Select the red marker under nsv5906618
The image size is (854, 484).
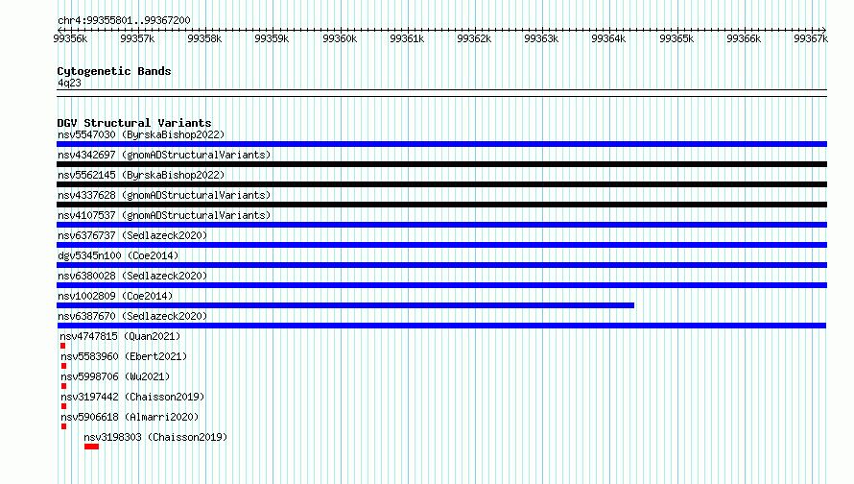tap(63, 426)
